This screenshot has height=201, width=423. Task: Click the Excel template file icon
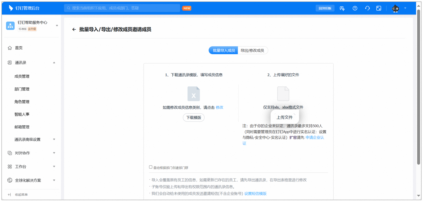[x=194, y=94]
